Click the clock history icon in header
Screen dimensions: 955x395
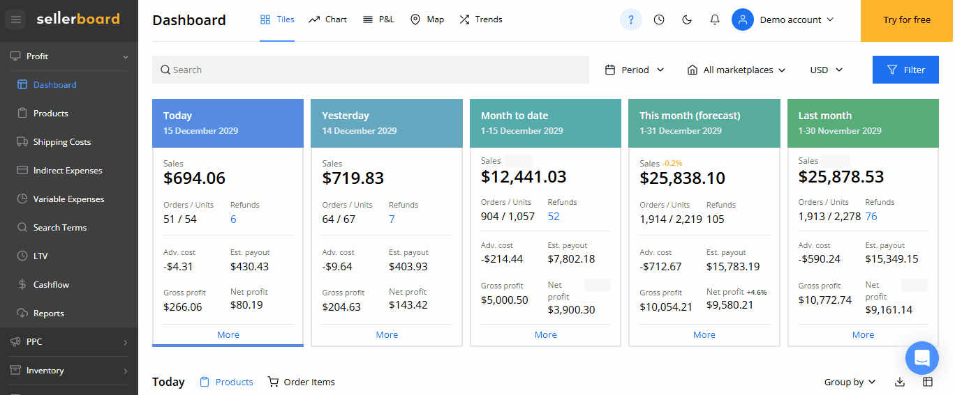[x=659, y=20]
